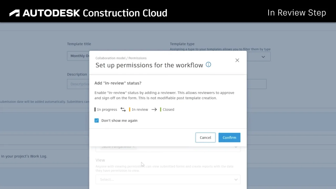Expand the Template type dropdown arrow
This screenshot has width=336, height=189.
click(263, 57)
